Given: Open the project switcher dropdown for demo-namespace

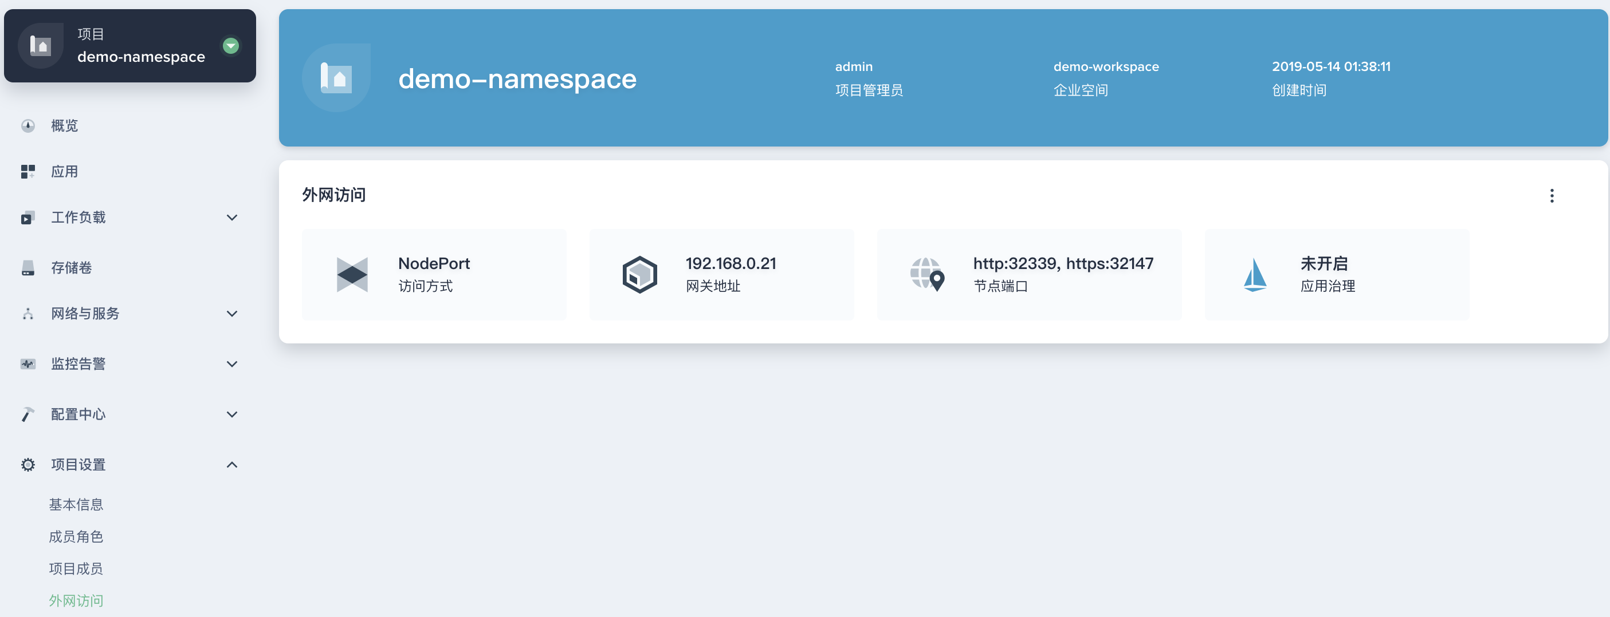Looking at the screenshot, I should 232,45.
